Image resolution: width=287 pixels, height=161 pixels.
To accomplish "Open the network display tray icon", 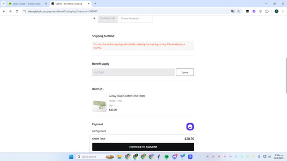I will (265, 157).
